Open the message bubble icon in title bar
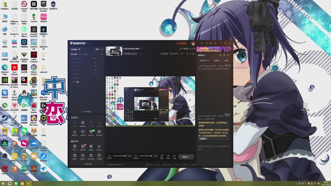The image size is (331, 186). [x=202, y=43]
